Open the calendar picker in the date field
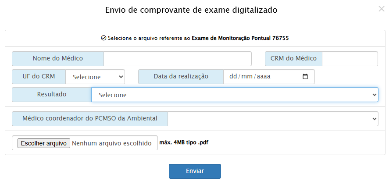Screen dimensions: 389x191 tap(306, 77)
